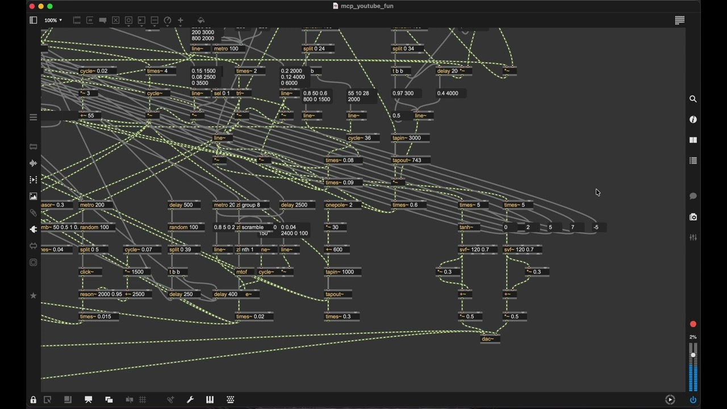Toggle the patcher lock icon
Viewport: 727px width, 409px height.
pos(34,400)
